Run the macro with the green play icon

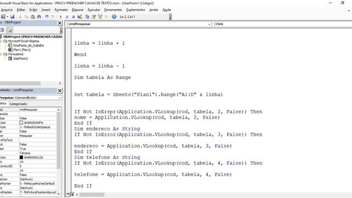tap(61, 16)
